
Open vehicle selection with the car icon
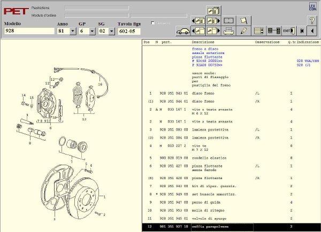[183, 31]
